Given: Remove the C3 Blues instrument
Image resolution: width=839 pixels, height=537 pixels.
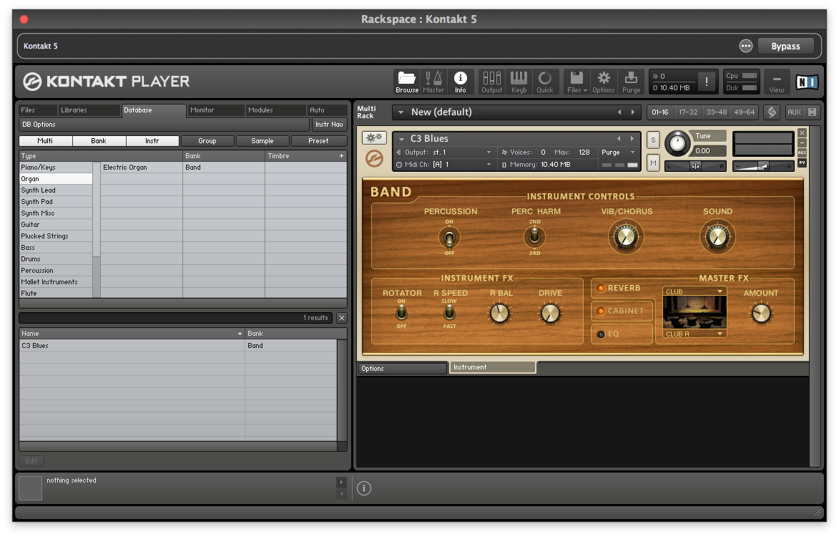Looking at the screenshot, I should coord(802,132).
